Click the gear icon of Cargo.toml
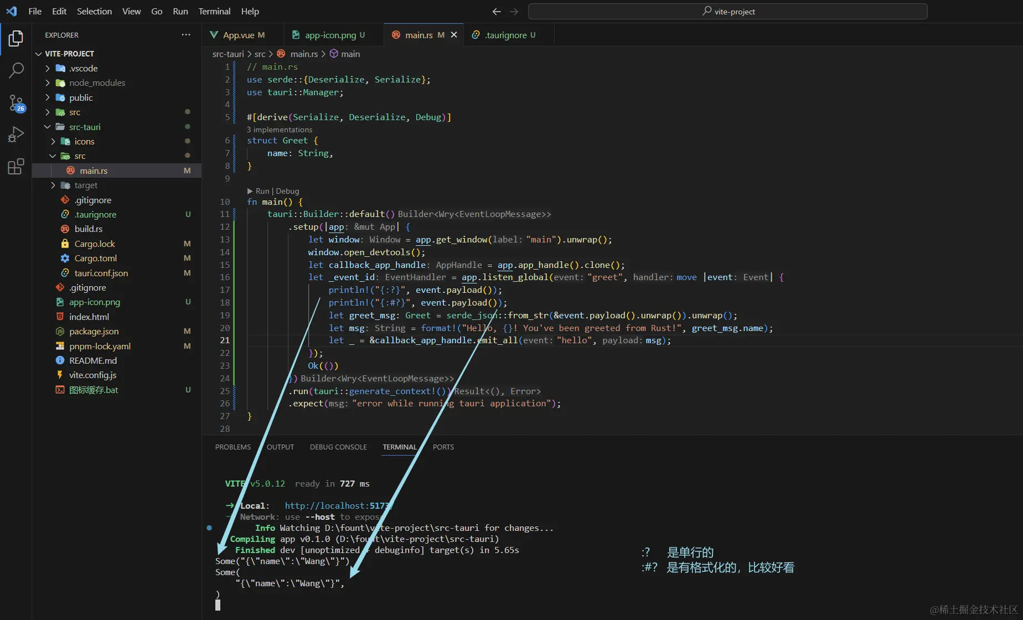Image resolution: width=1023 pixels, height=620 pixels. (65, 259)
